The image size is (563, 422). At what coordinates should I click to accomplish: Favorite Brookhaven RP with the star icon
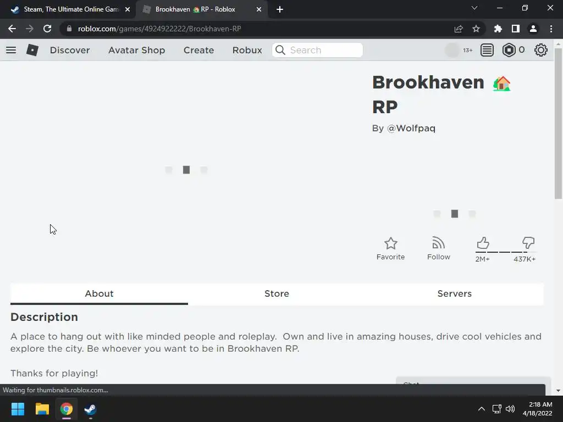click(391, 243)
